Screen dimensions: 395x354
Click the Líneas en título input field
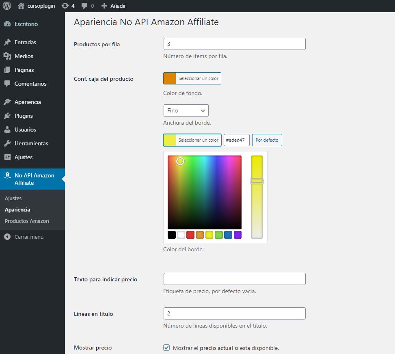[x=235, y=313]
